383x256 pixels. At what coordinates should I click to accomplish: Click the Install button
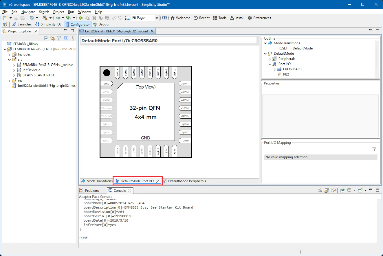237,18
